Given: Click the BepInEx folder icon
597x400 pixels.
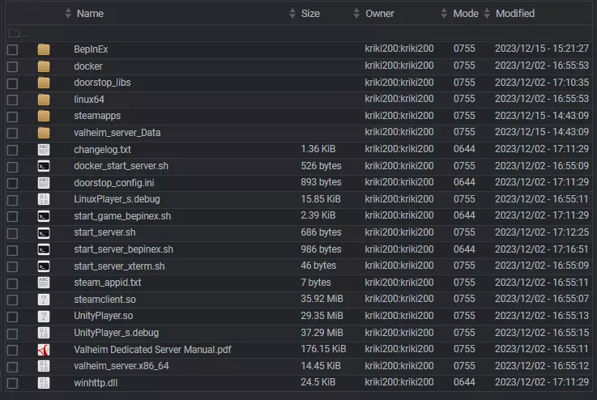Looking at the screenshot, I should [x=44, y=49].
